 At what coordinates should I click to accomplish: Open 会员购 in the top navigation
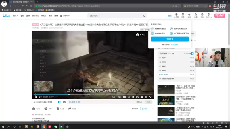pos(44,16)
